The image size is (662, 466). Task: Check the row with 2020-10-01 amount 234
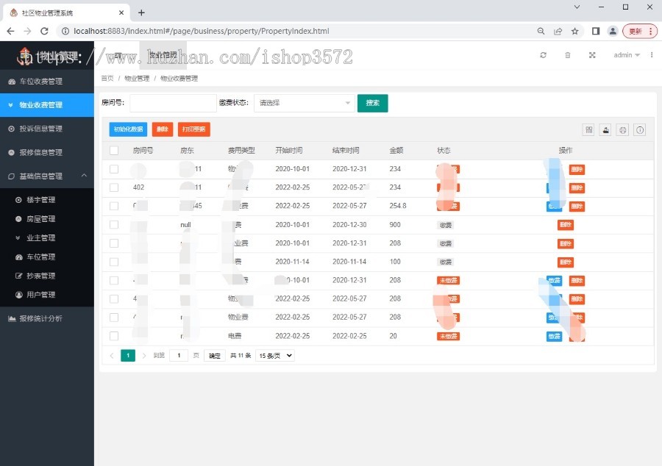(x=114, y=169)
